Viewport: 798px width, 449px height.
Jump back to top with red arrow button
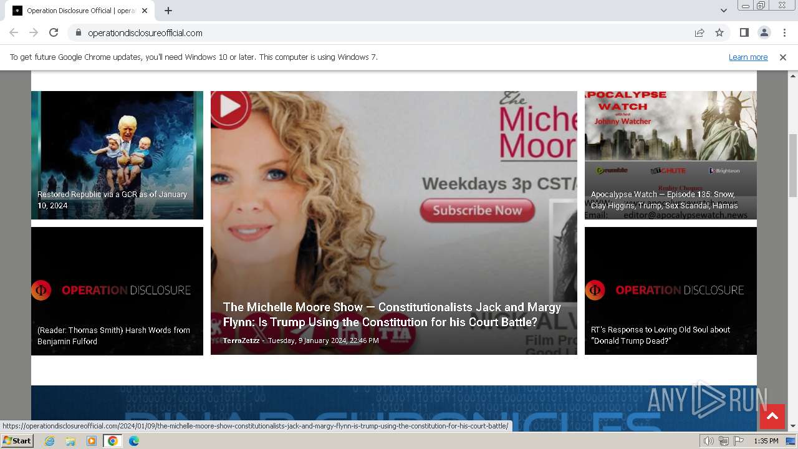[772, 417]
